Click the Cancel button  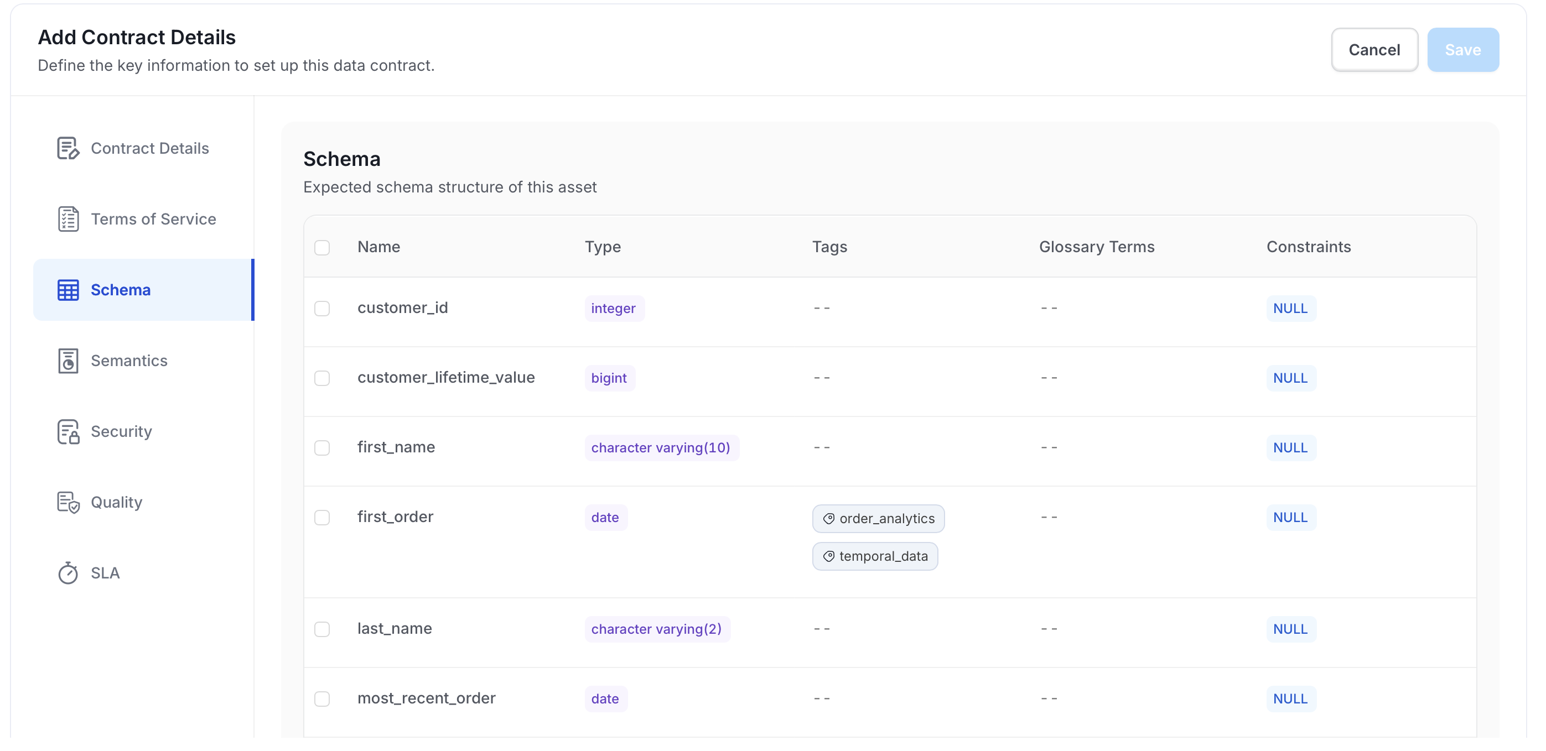[x=1374, y=50]
